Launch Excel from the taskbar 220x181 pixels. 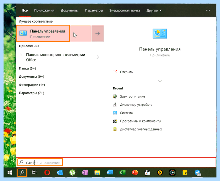click(122, 172)
